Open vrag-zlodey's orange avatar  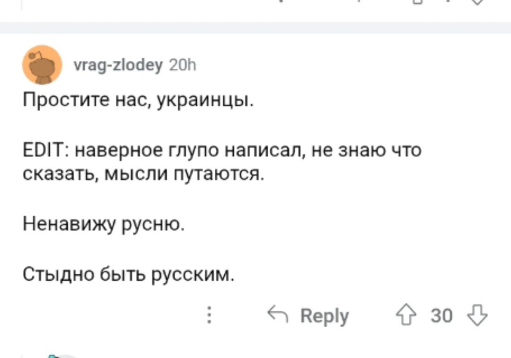click(43, 65)
